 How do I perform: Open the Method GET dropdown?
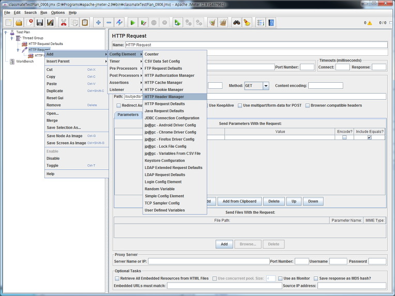tap(266, 86)
